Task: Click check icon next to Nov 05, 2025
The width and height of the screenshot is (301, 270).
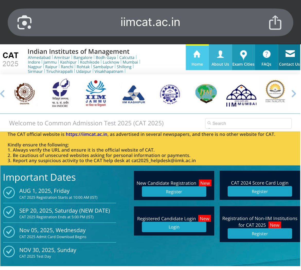Action: 9,232
